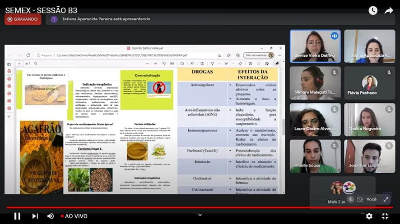Mute the player volume
The width and height of the screenshot is (400, 224).
(x=51, y=216)
